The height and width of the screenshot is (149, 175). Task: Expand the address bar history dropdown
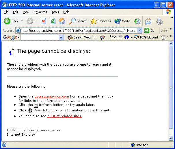(x=139, y=30)
